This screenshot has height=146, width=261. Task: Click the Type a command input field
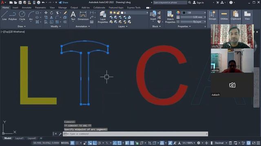click(x=135, y=134)
